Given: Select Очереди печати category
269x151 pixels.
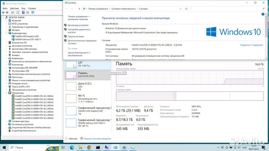Looking at the screenshot, I should click(x=20, y=84).
